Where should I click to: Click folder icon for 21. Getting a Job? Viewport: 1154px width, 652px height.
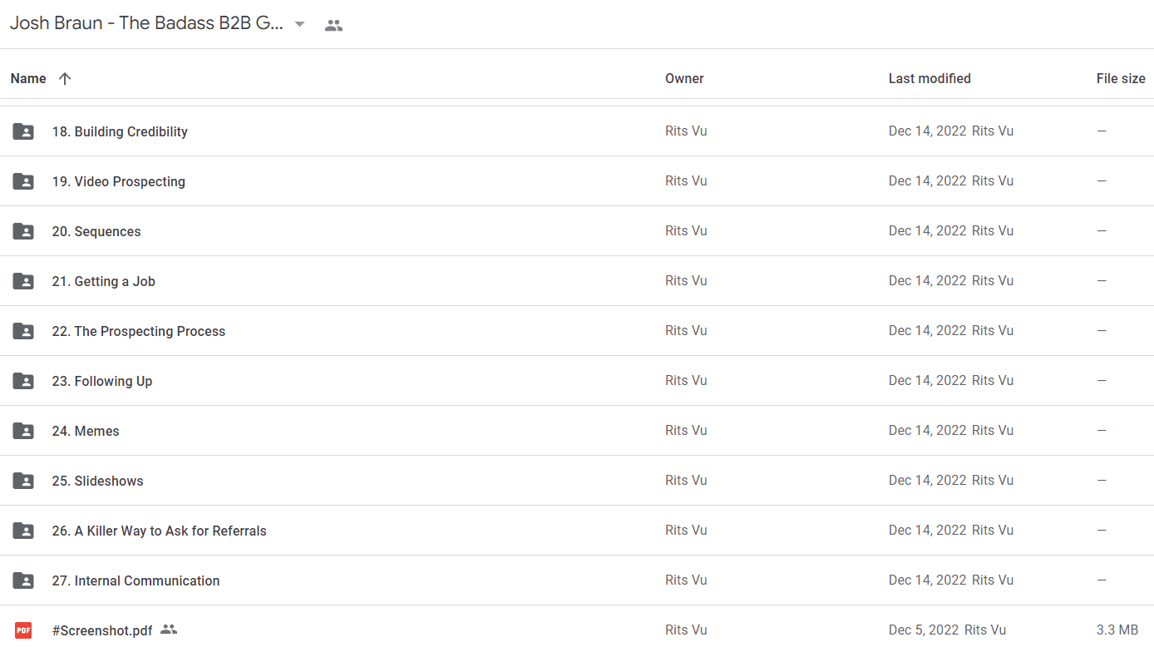pyautogui.click(x=23, y=281)
